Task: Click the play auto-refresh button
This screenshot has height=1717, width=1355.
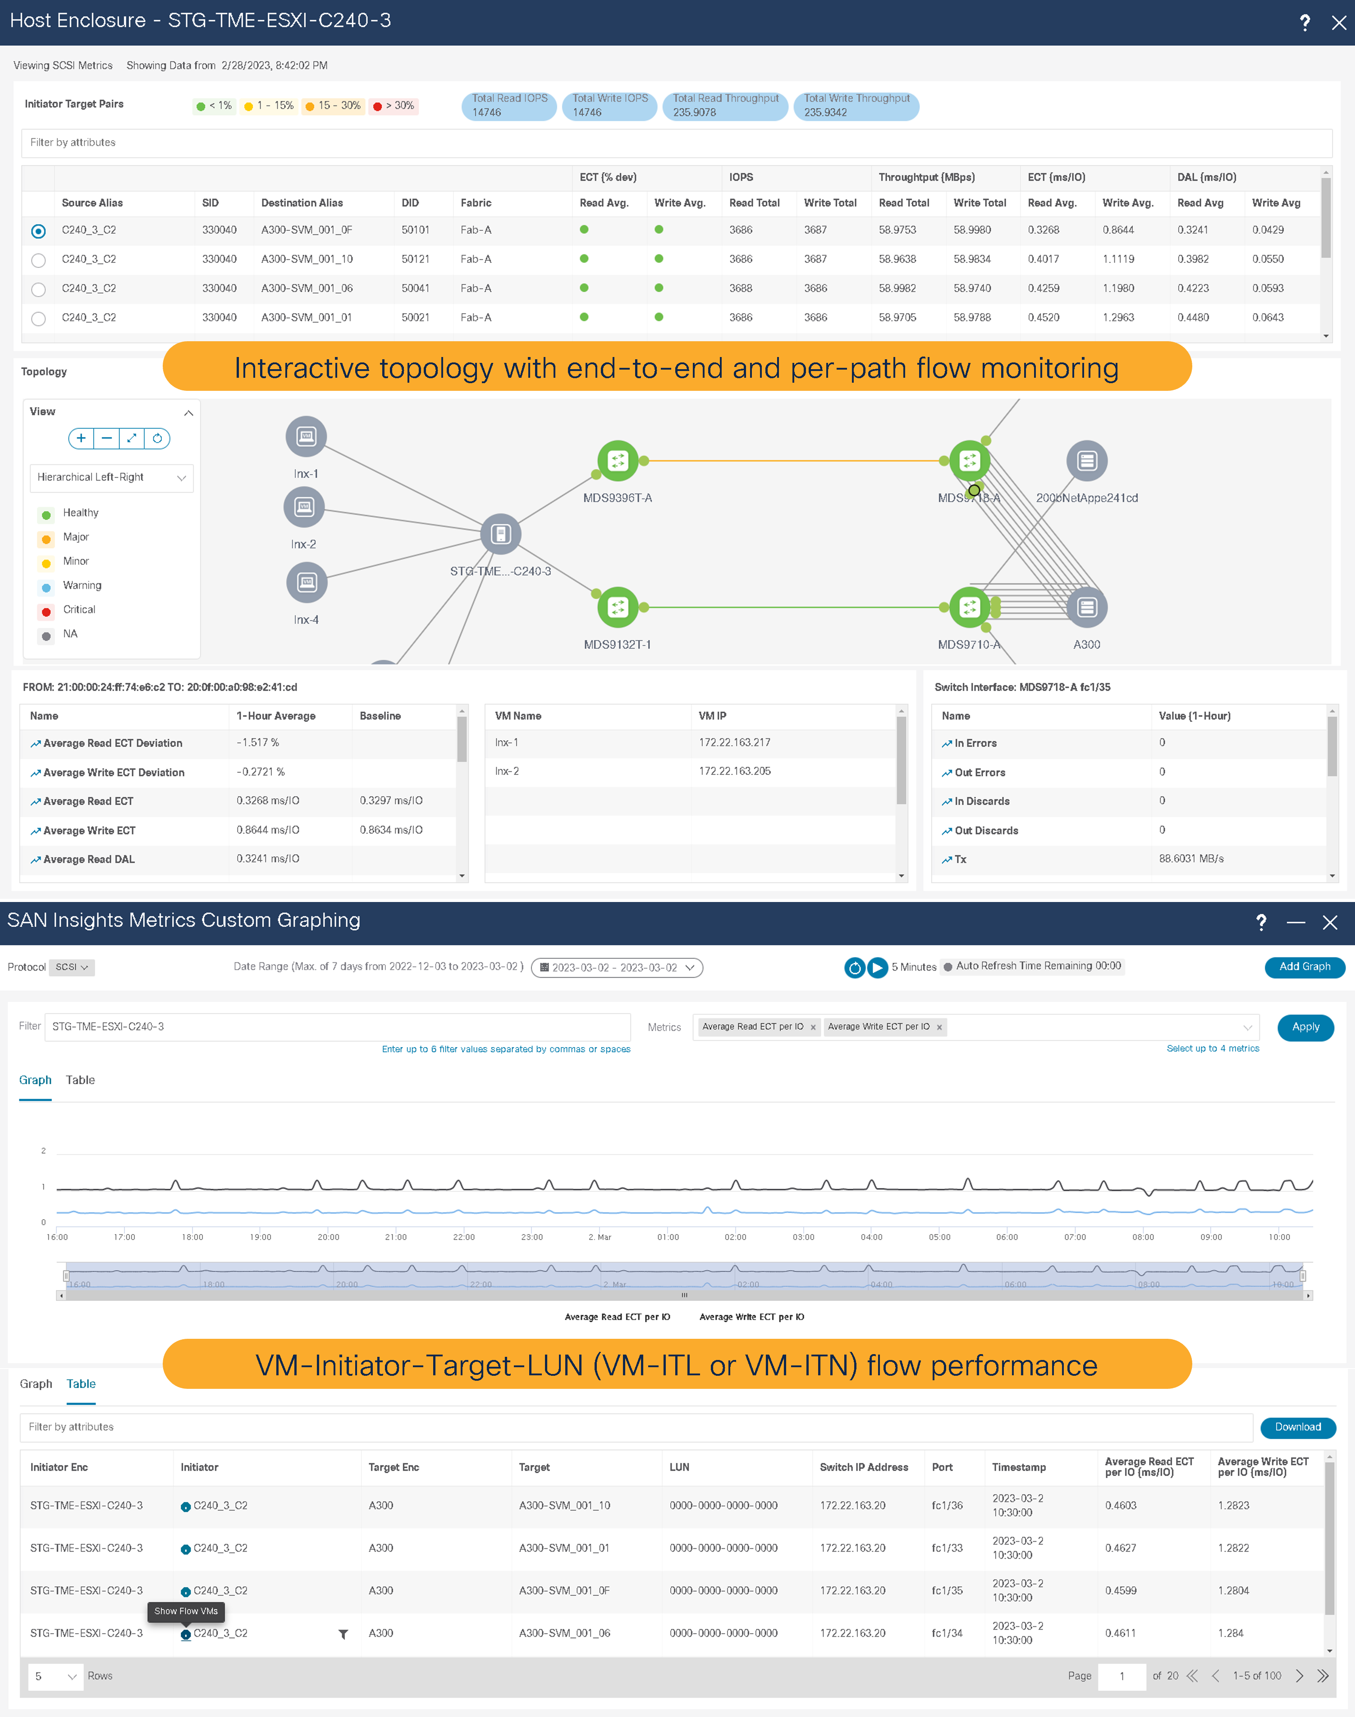Action: point(877,967)
